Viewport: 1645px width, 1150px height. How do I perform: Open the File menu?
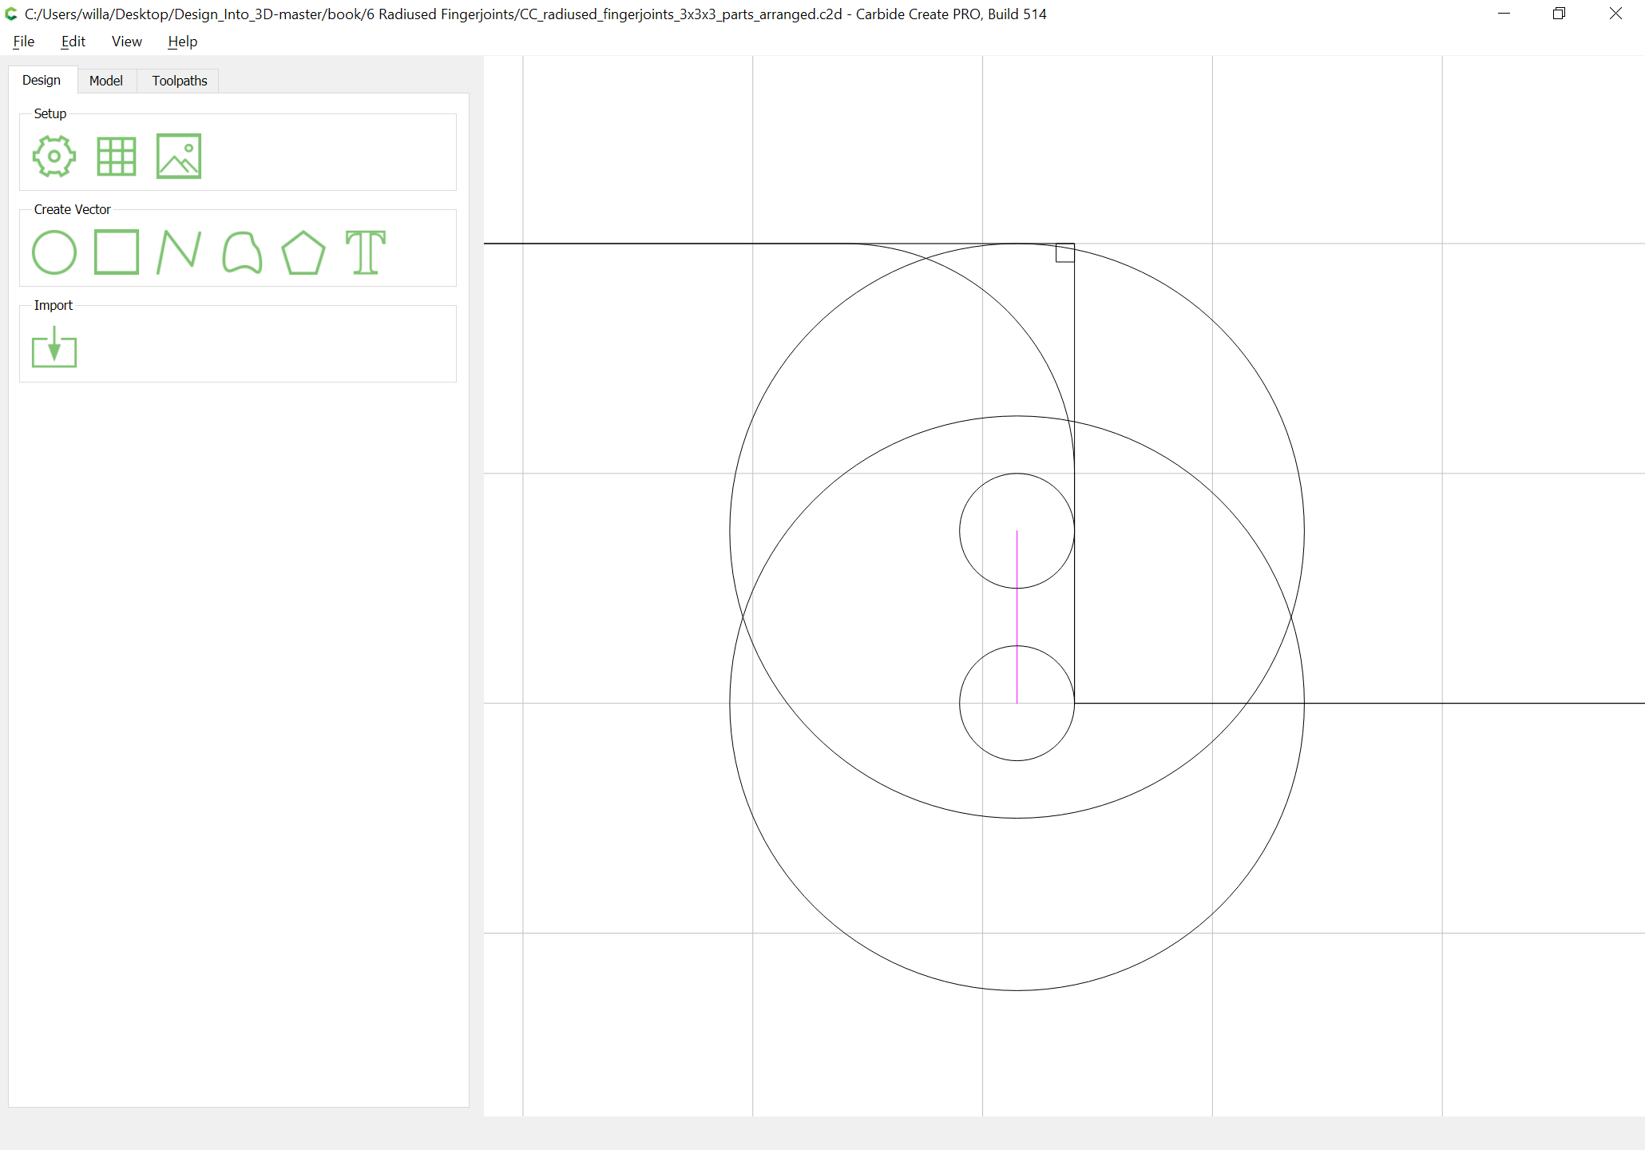click(x=24, y=42)
